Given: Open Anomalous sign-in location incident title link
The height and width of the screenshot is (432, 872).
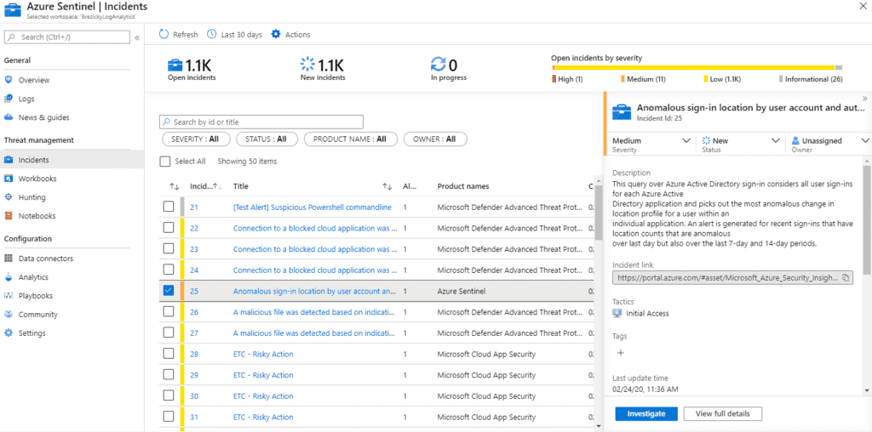Looking at the screenshot, I should (314, 291).
